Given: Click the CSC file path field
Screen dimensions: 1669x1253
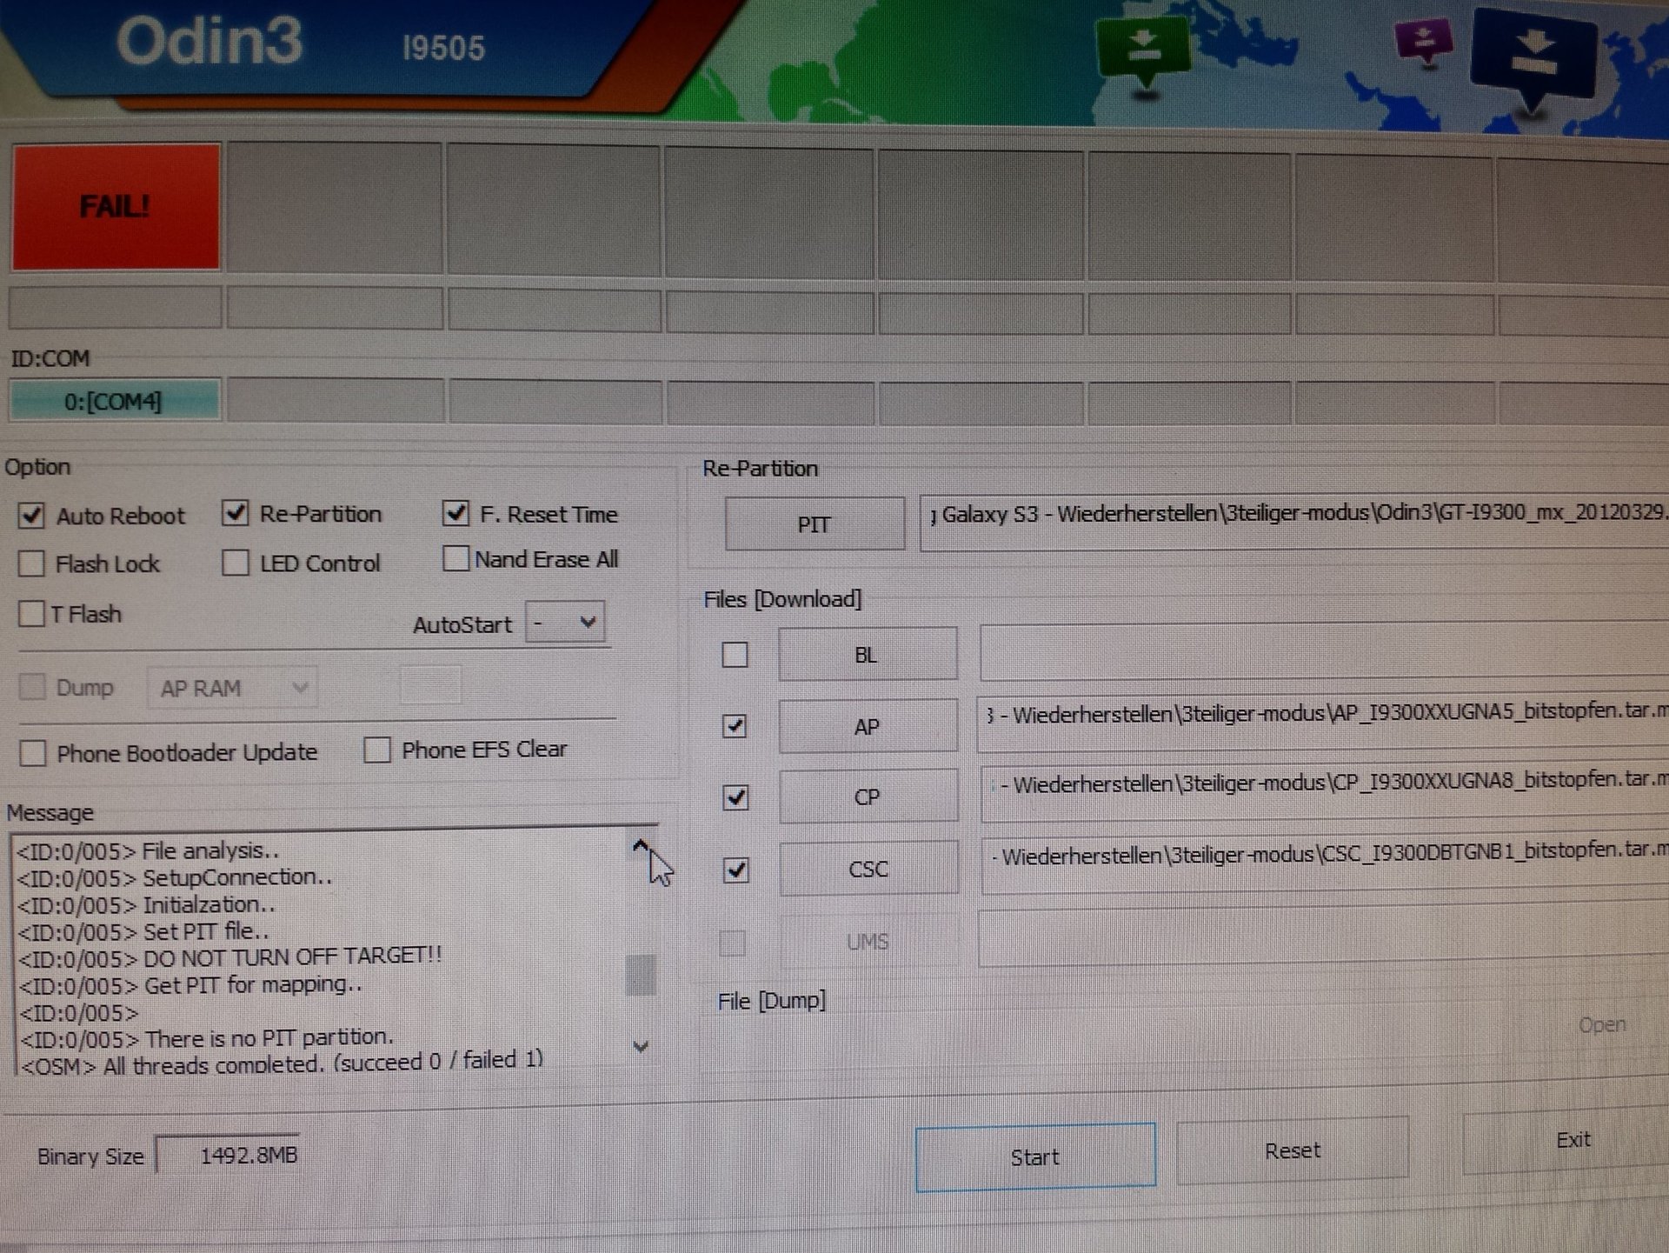Looking at the screenshot, I should pos(1325,864).
